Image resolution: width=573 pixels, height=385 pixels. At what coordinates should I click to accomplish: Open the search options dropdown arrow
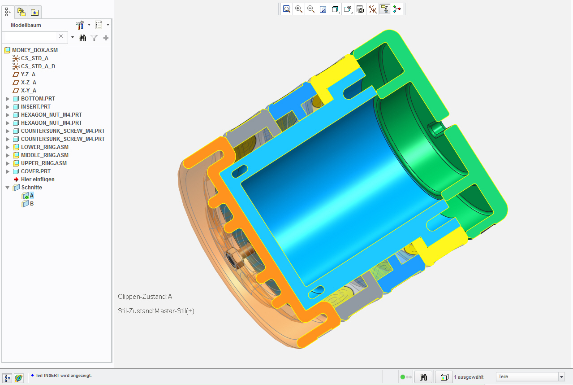[72, 38]
